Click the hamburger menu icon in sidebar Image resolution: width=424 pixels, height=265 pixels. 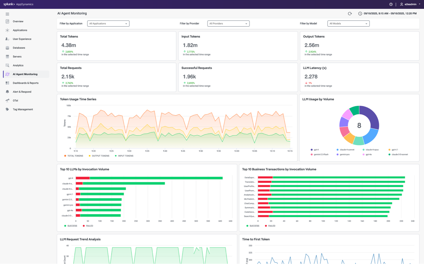(x=7, y=14)
